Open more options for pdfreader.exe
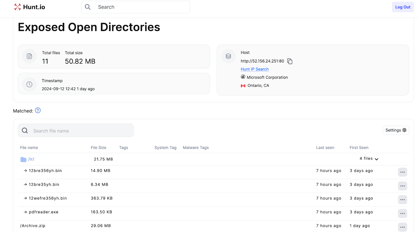The image size is (418, 233). pyautogui.click(x=402, y=213)
